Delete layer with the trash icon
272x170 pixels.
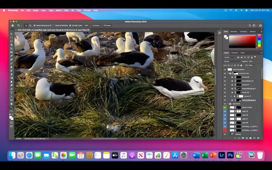coord(258,138)
